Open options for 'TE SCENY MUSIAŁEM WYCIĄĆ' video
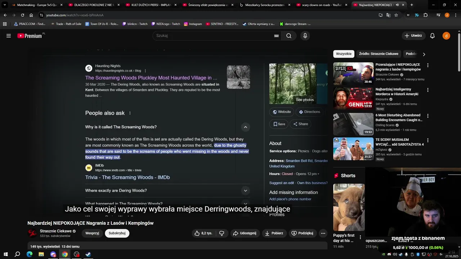Viewport: 461px width, 259px height. [x=428, y=140]
